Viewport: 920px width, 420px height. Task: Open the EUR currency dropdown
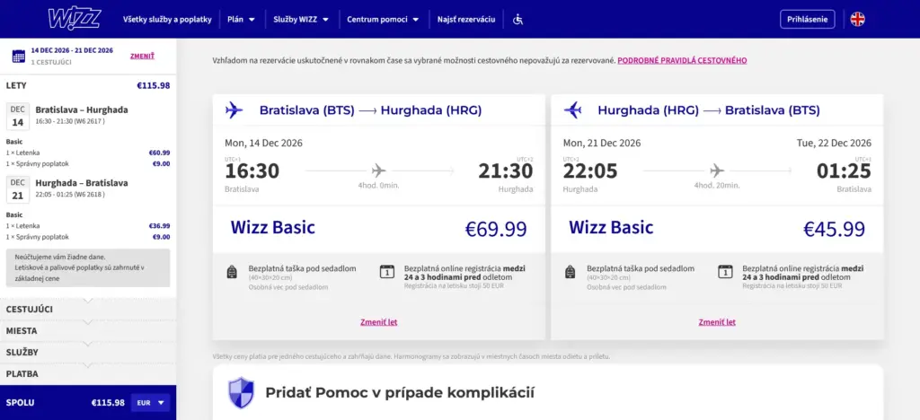[x=150, y=402]
